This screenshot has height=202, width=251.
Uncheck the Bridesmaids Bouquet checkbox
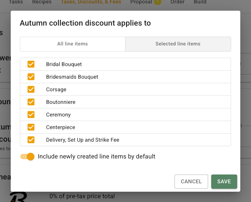click(31, 77)
